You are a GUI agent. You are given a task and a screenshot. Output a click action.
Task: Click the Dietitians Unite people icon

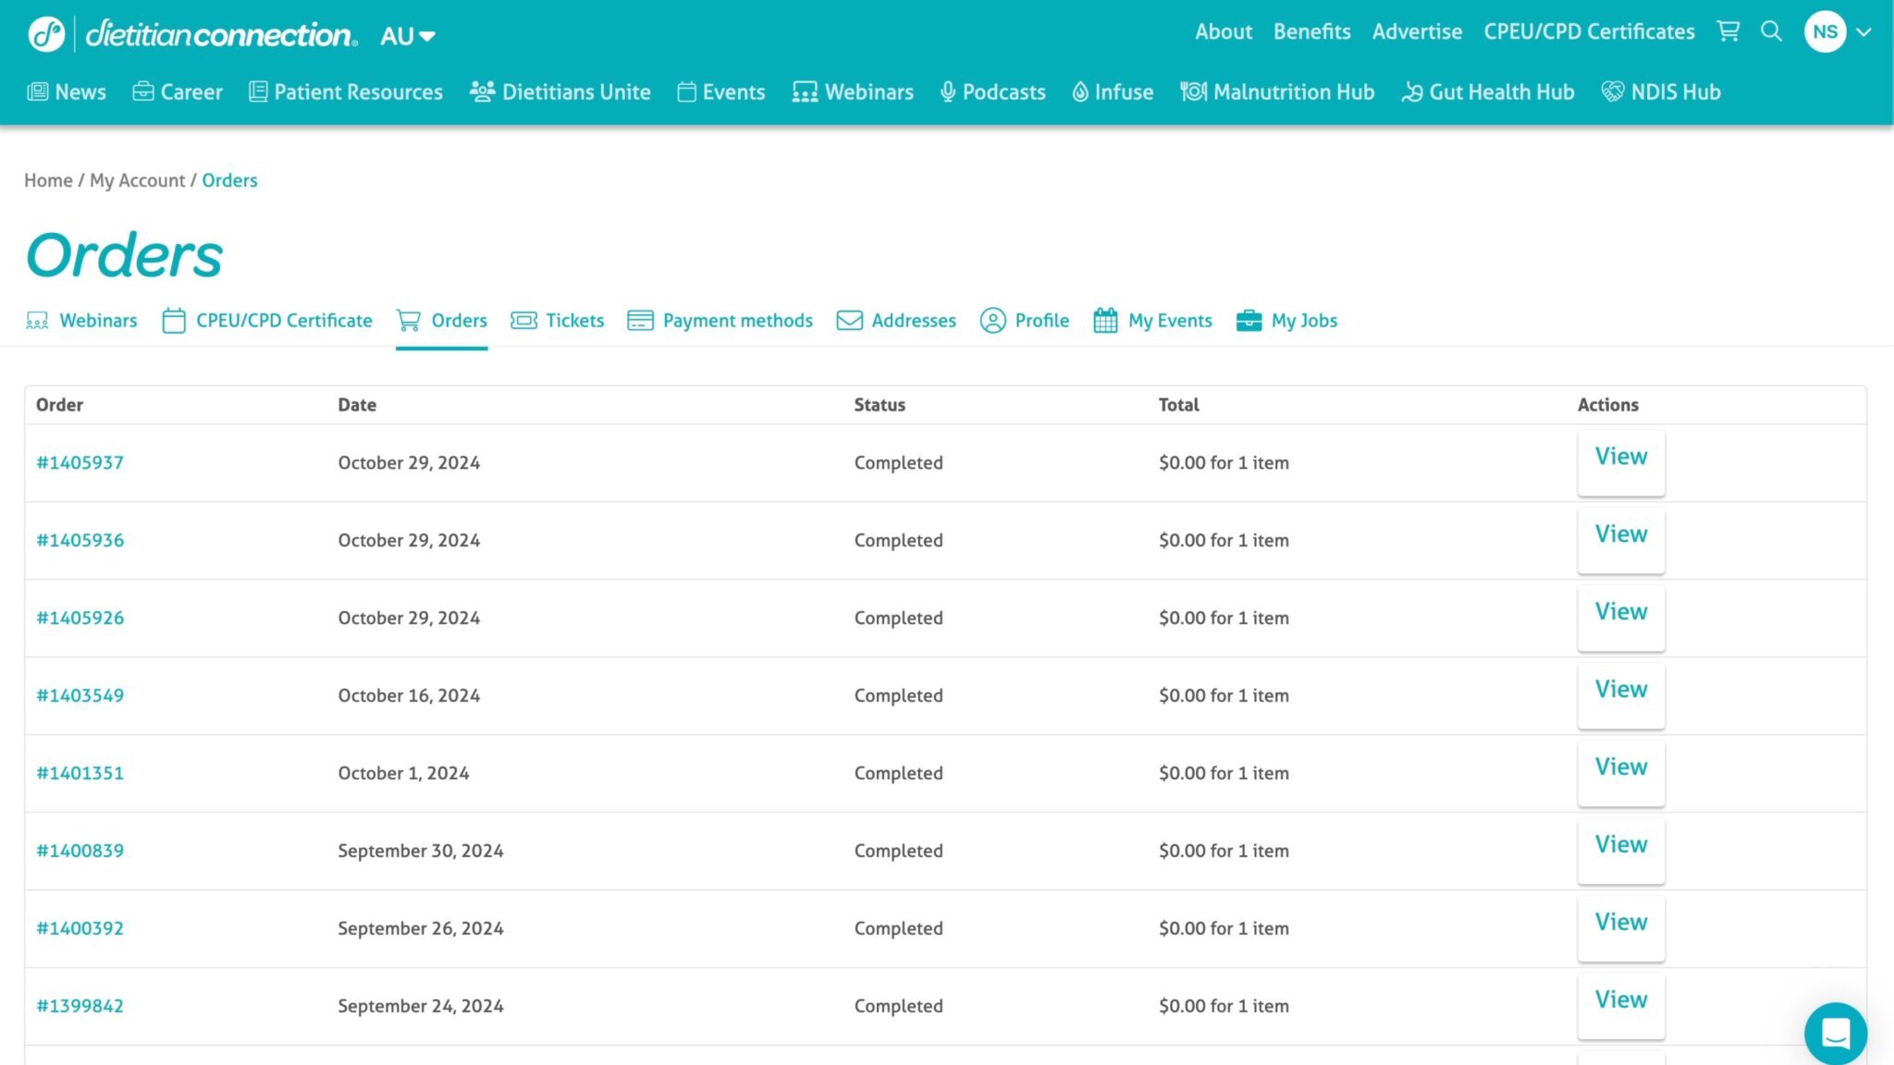click(482, 92)
